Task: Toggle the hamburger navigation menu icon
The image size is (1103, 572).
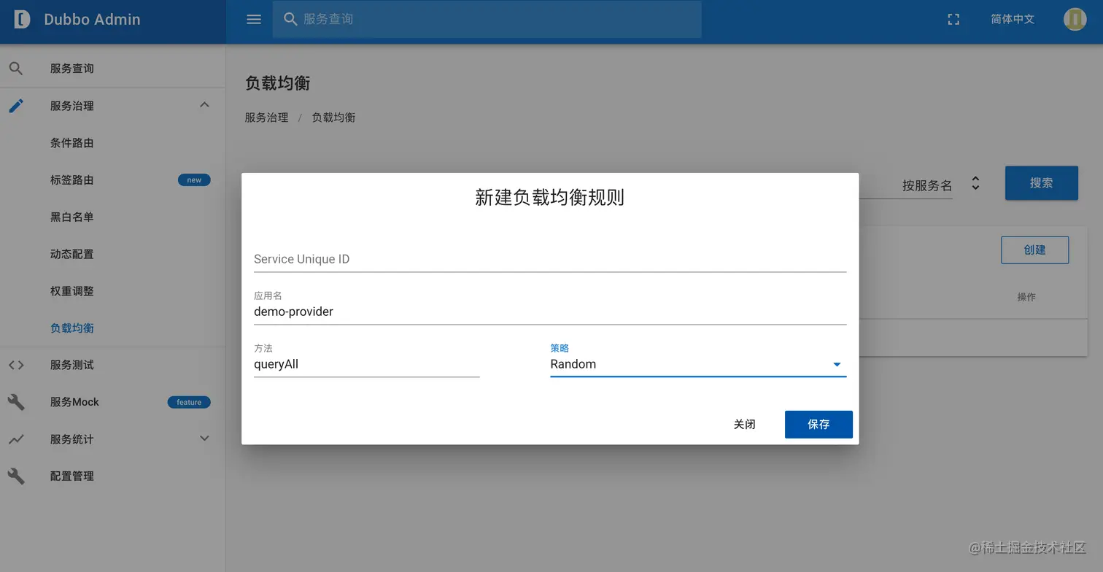Action: tap(254, 19)
